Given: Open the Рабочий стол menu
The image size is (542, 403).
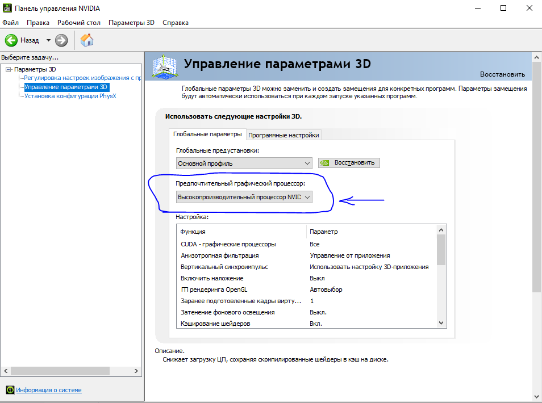Looking at the screenshot, I should pos(79,23).
